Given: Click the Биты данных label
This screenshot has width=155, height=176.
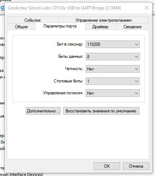Looking at the screenshot, I should 71,56.
